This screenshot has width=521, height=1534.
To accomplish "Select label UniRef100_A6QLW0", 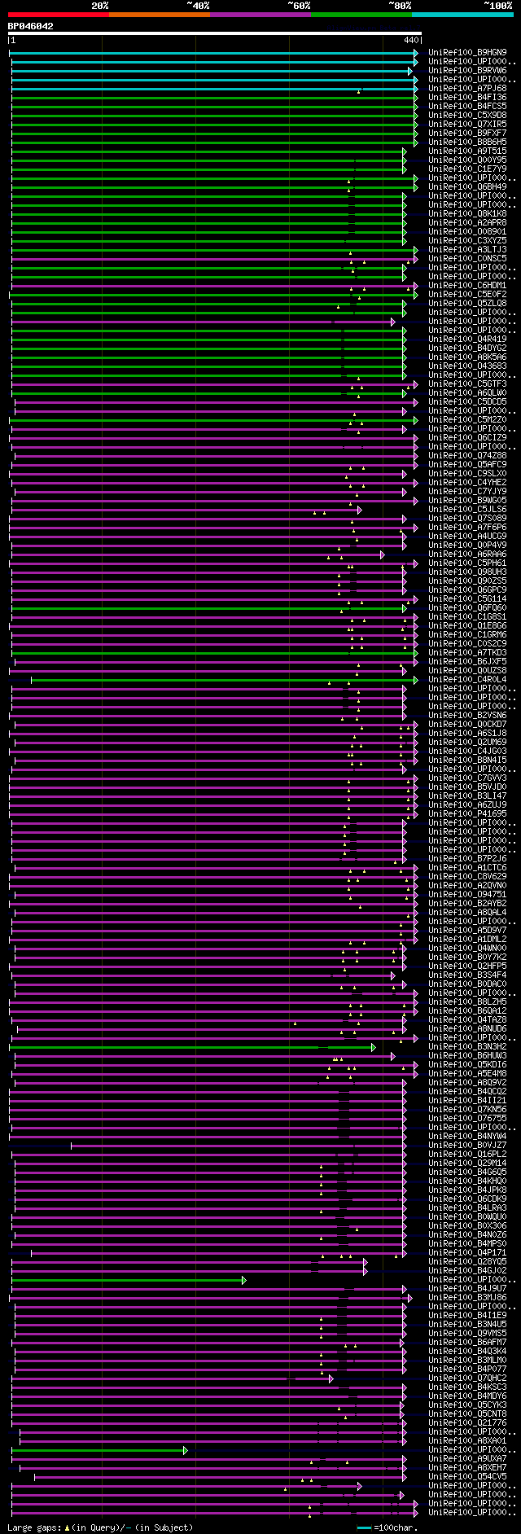I will pos(468,393).
